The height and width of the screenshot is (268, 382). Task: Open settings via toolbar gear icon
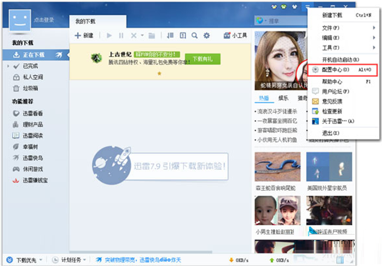tap(206, 36)
